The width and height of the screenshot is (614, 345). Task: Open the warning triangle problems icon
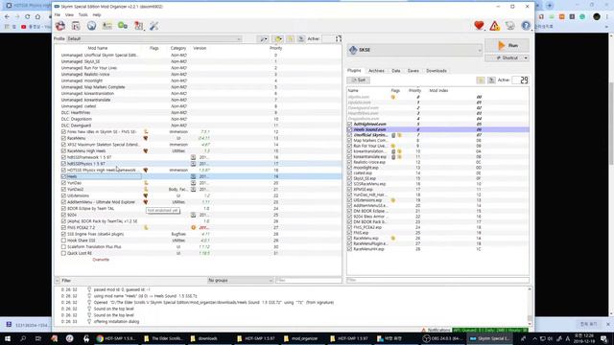(495, 26)
